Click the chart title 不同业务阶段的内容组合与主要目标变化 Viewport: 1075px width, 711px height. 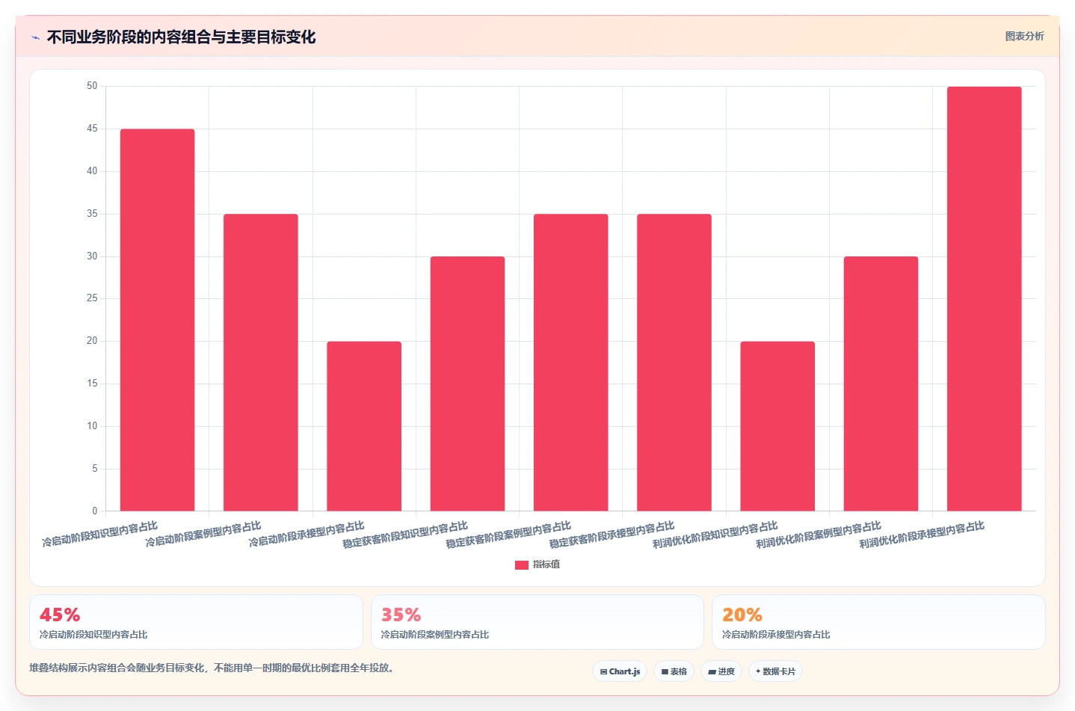pos(181,37)
